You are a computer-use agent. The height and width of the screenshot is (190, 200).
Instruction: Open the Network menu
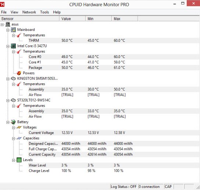(x=29, y=12)
